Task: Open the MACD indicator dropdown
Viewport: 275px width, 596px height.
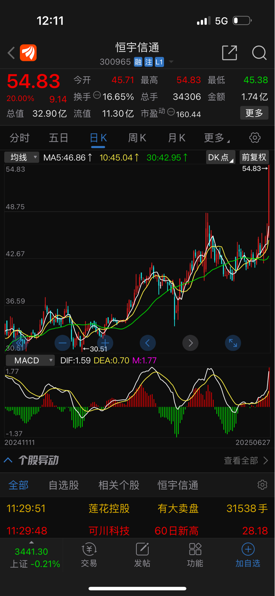Action: click(x=30, y=360)
